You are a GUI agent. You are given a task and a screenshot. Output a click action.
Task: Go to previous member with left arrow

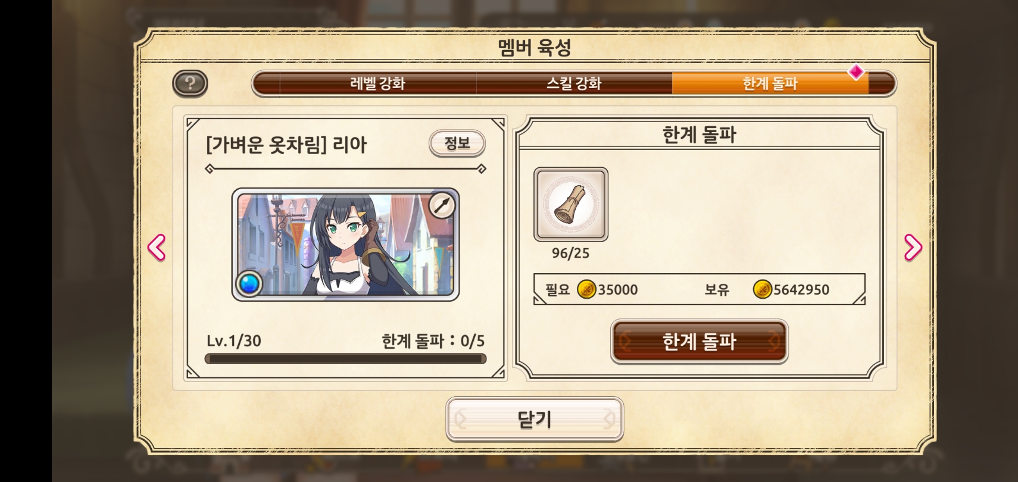point(157,248)
